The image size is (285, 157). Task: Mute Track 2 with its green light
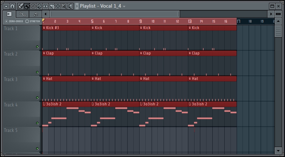point(37,72)
